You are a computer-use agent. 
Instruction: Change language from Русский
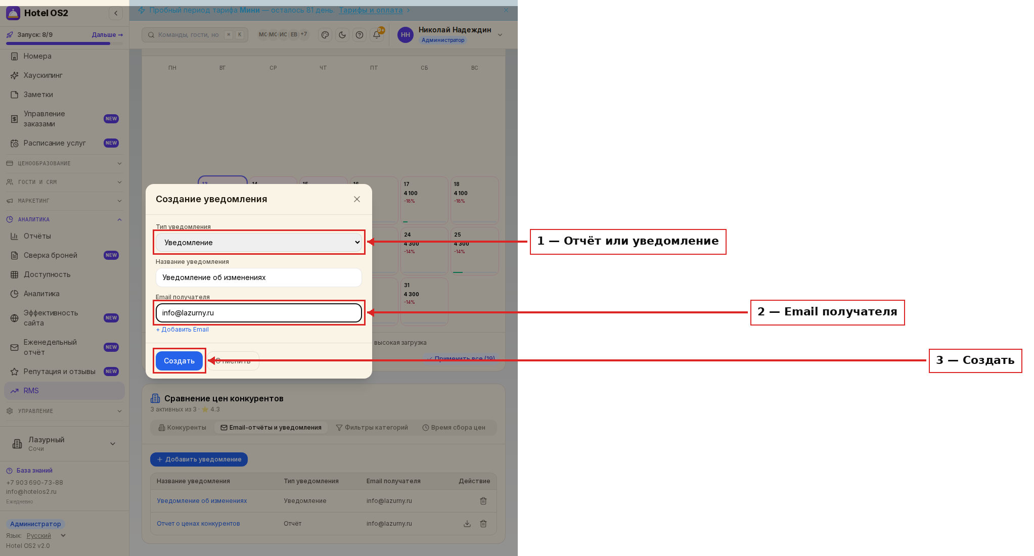46,536
